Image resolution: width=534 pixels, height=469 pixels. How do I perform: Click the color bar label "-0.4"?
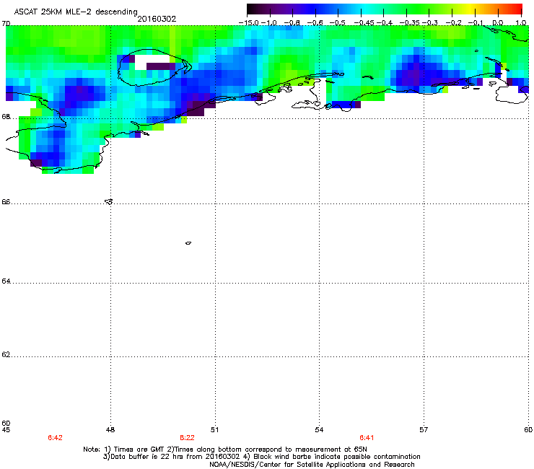pyautogui.click(x=384, y=23)
